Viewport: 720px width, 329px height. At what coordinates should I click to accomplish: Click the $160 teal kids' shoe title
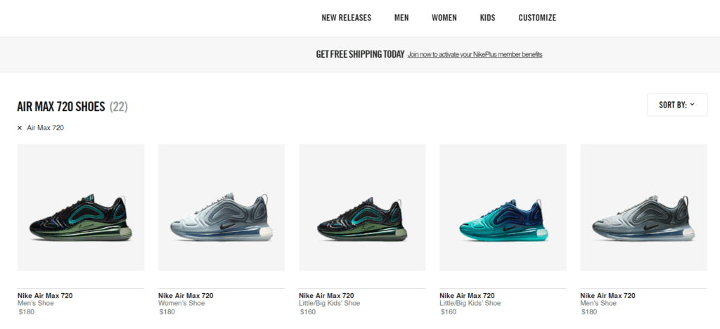click(467, 295)
